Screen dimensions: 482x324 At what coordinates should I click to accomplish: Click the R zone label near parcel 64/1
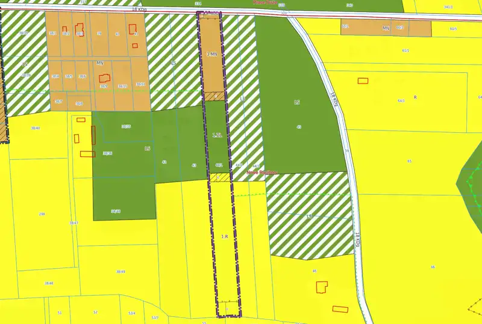click(415, 97)
